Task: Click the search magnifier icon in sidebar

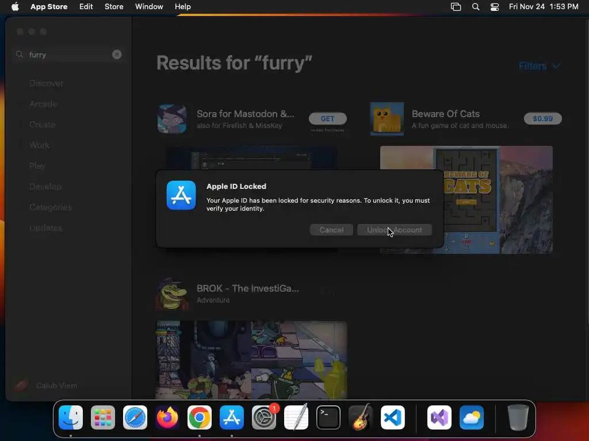Action: [20, 55]
